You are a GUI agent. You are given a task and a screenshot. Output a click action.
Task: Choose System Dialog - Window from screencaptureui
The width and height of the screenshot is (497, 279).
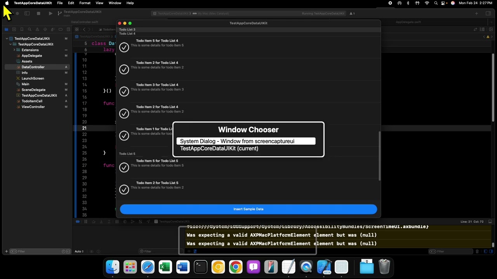(246, 141)
